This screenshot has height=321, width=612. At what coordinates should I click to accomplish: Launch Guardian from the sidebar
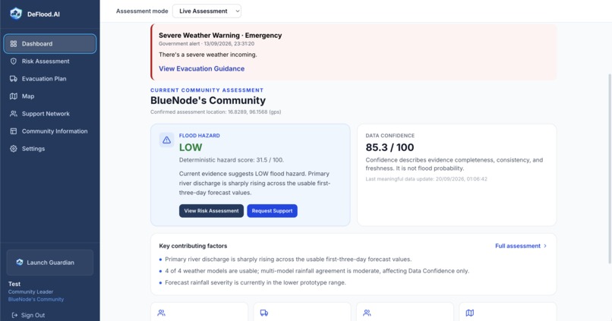(x=50, y=263)
